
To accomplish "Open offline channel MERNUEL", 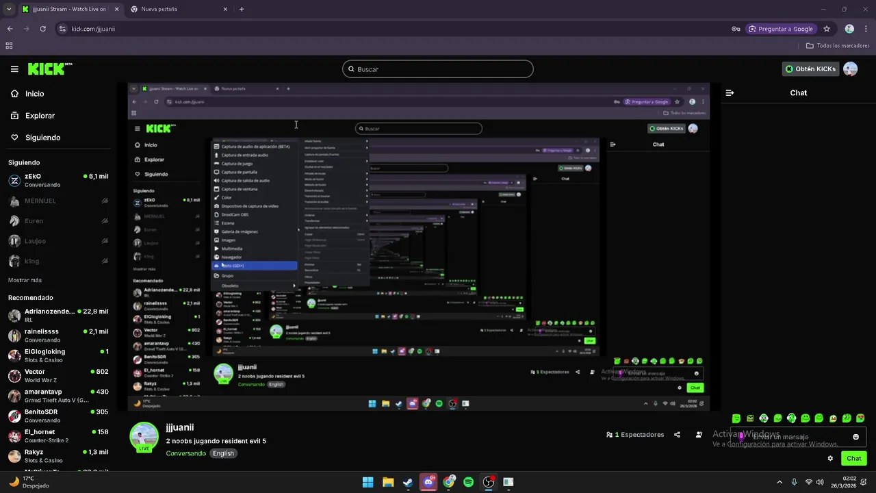I will (58, 201).
